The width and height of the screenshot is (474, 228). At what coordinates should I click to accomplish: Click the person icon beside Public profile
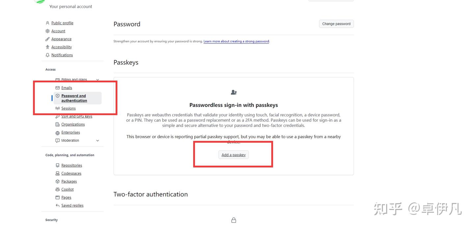[47, 23]
